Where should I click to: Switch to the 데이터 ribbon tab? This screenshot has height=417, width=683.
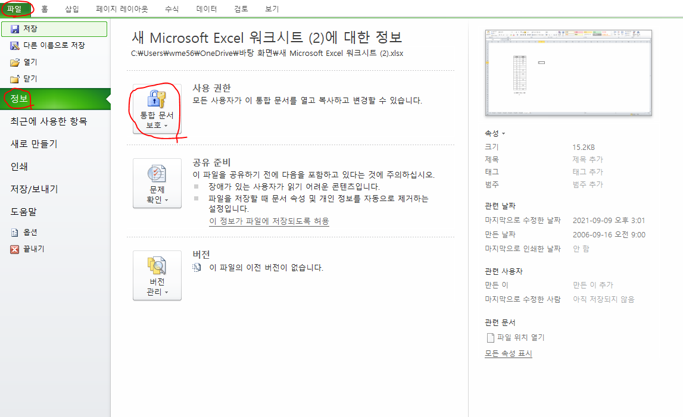[x=207, y=9]
